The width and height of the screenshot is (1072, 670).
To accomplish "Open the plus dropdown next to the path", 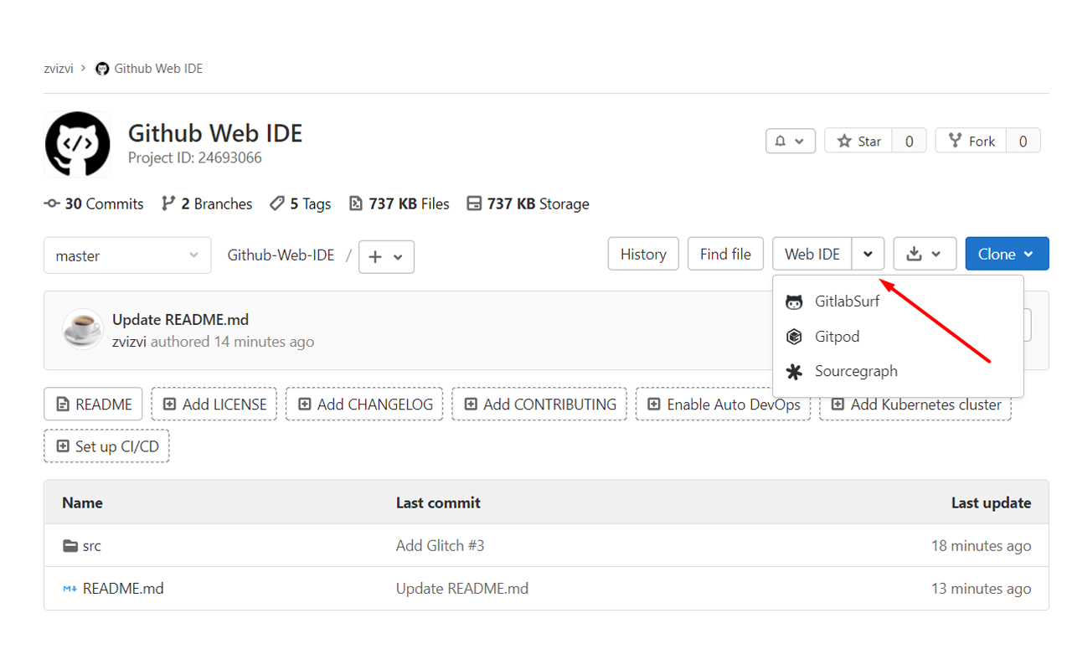I will click(386, 256).
